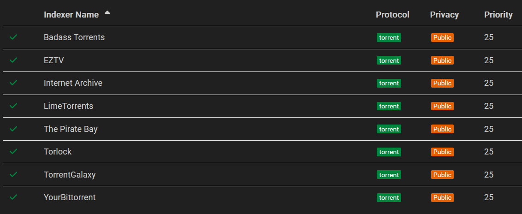
Task: Click the enabled checkmark beside EZTV
Action: pos(13,60)
